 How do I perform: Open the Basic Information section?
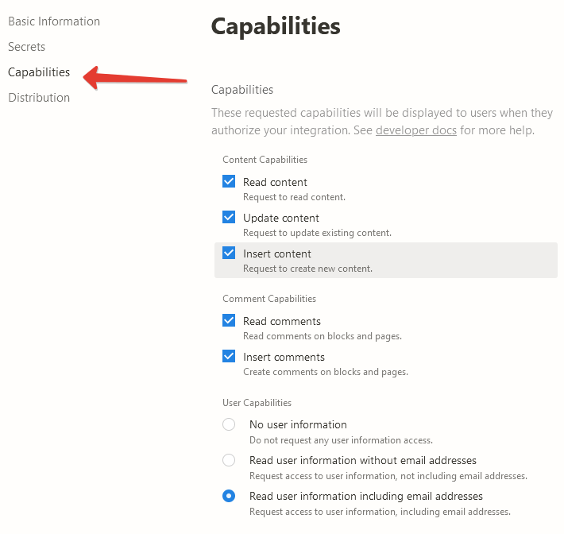[x=54, y=21]
